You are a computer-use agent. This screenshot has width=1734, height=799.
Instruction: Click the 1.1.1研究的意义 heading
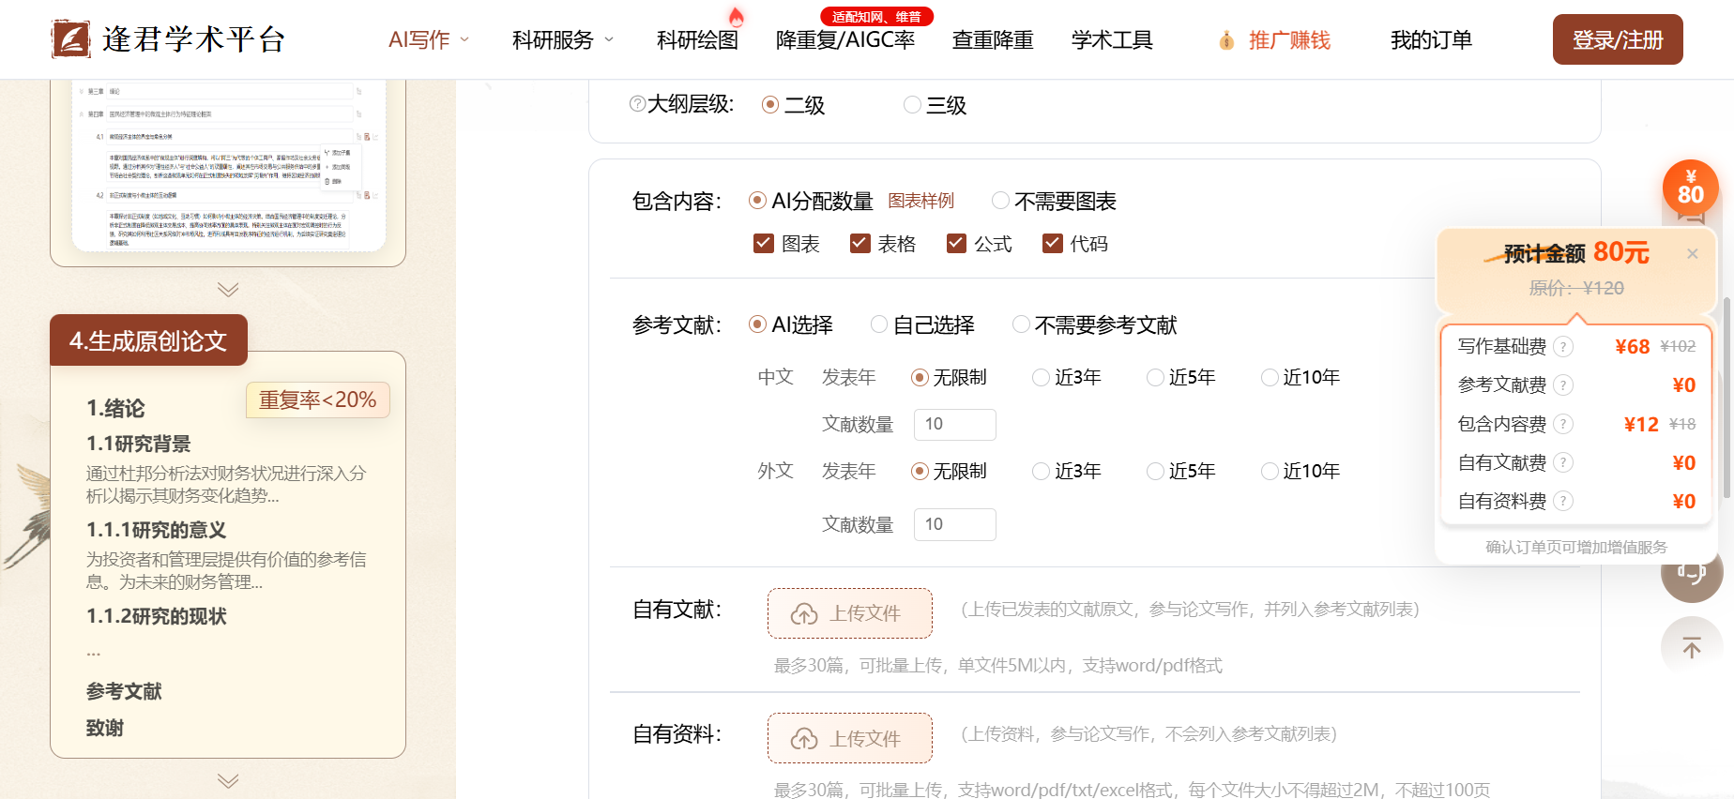[x=157, y=530]
